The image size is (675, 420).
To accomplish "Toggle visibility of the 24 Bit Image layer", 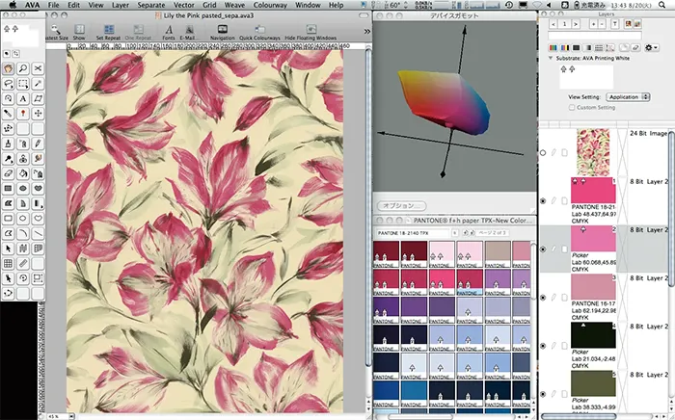I will click(x=545, y=152).
